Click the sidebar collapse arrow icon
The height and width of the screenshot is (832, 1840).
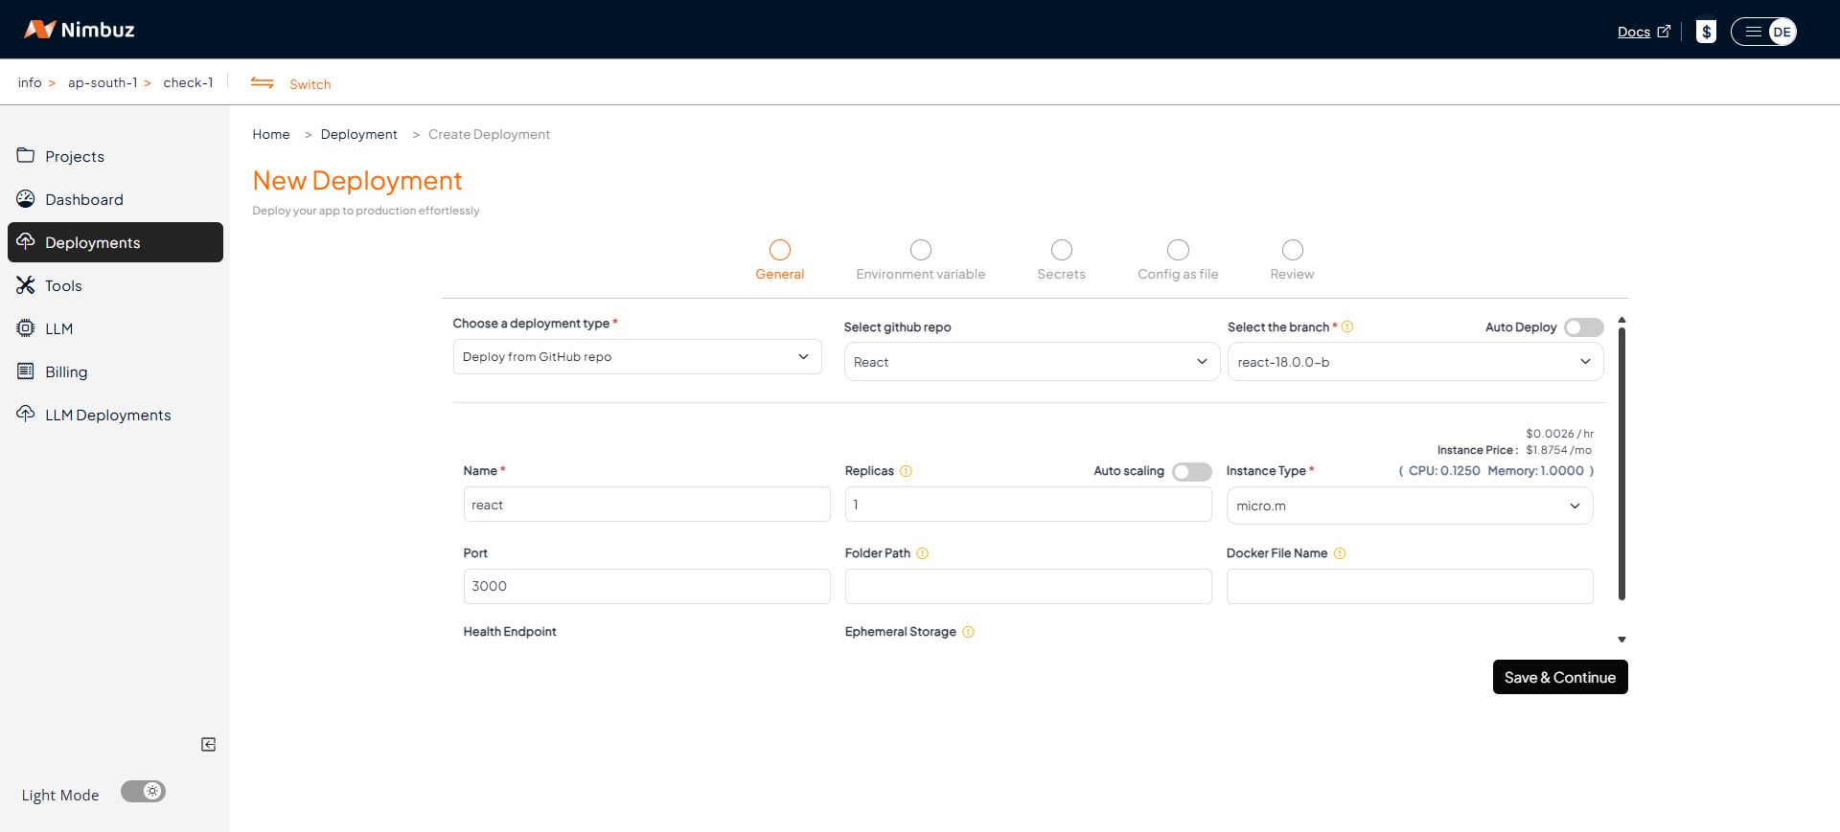click(x=208, y=745)
